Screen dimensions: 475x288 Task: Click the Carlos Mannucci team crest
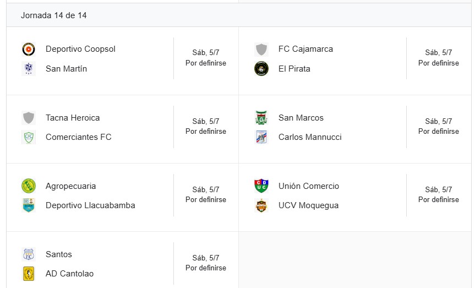point(261,137)
